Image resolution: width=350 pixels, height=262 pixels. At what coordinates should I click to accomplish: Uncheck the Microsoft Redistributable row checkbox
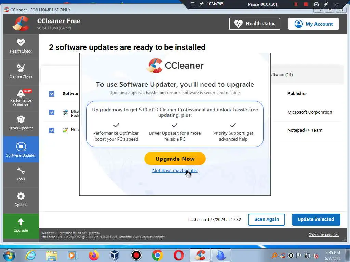[52, 112]
